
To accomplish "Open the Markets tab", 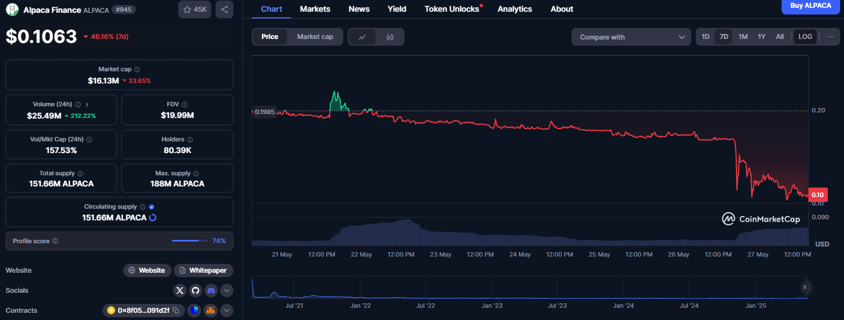I will [315, 9].
